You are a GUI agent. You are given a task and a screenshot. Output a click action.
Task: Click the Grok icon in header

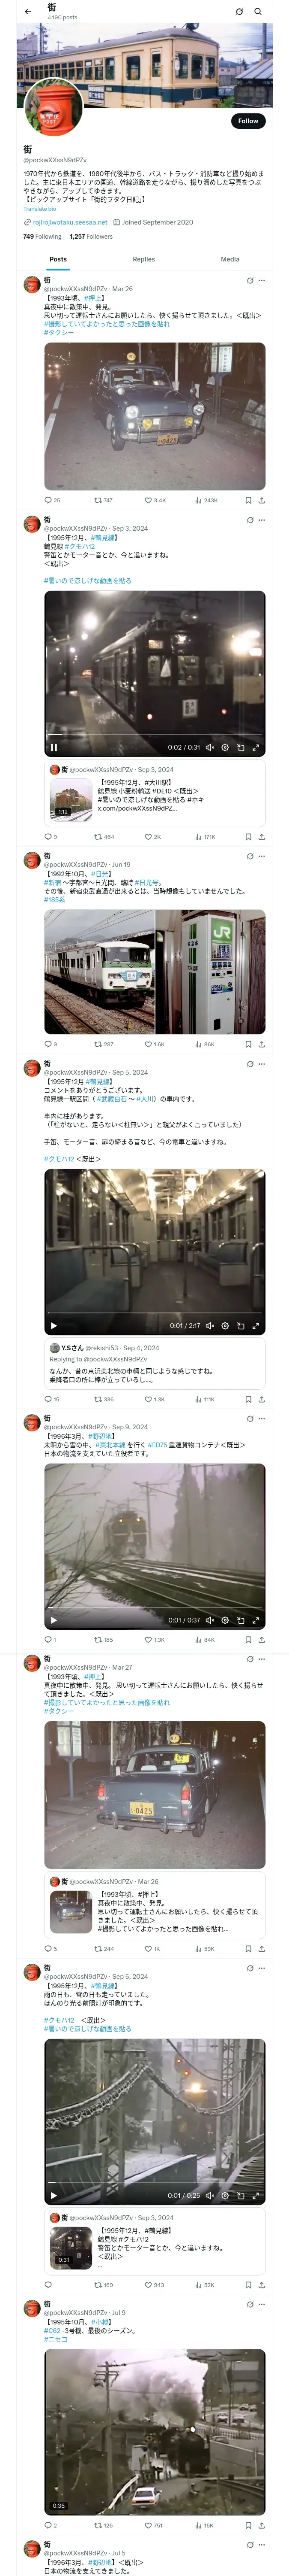(x=239, y=12)
